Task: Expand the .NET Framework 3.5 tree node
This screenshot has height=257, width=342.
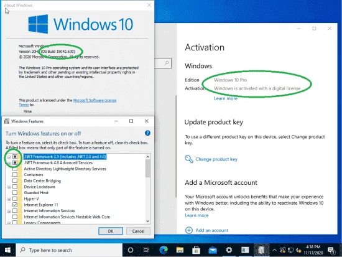Action: pos(9,157)
